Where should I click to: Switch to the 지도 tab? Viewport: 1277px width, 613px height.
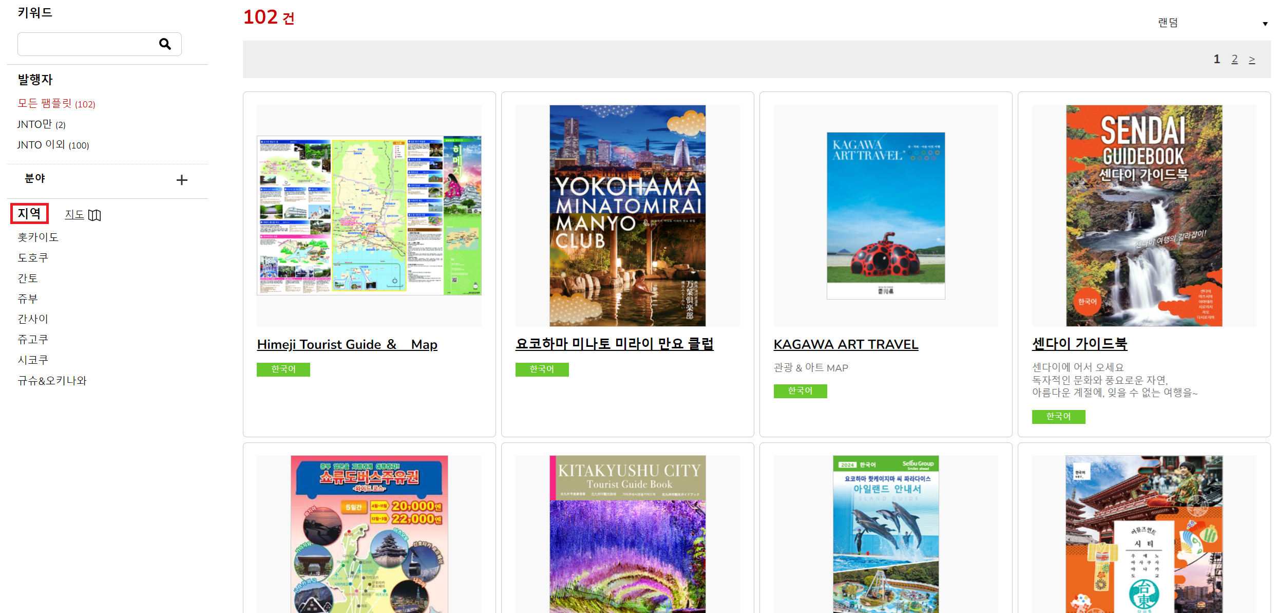coord(74,215)
